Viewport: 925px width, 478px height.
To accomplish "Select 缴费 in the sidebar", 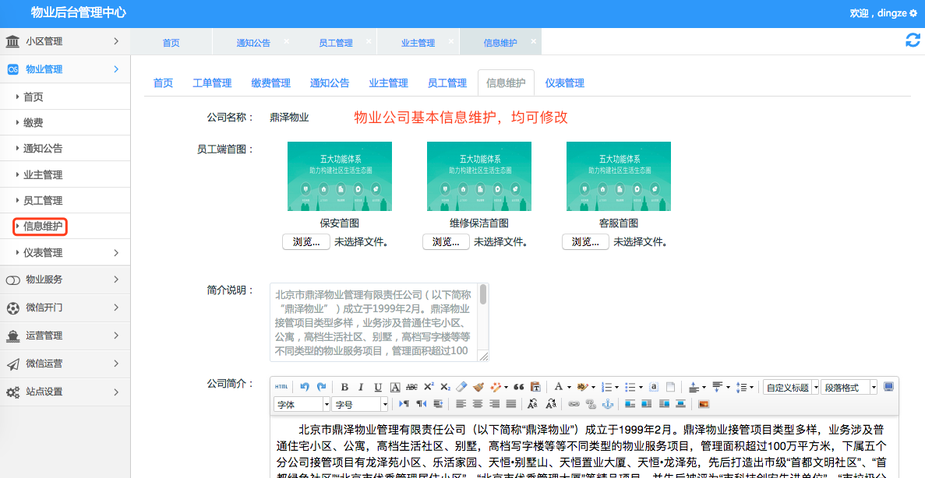I will [33, 122].
